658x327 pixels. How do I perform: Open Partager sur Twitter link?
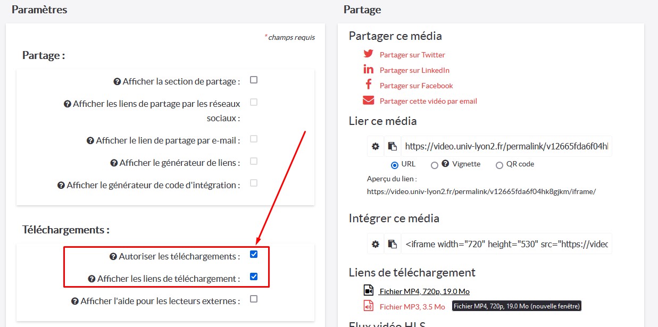tap(412, 55)
